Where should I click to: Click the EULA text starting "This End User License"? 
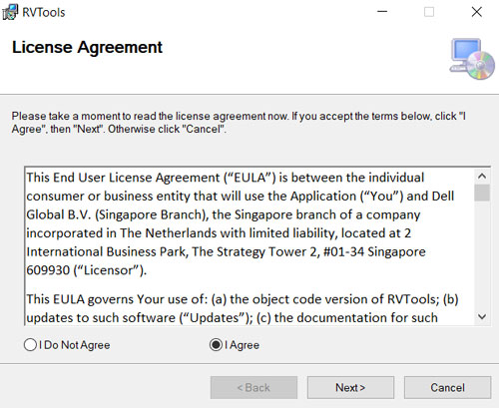click(x=241, y=223)
